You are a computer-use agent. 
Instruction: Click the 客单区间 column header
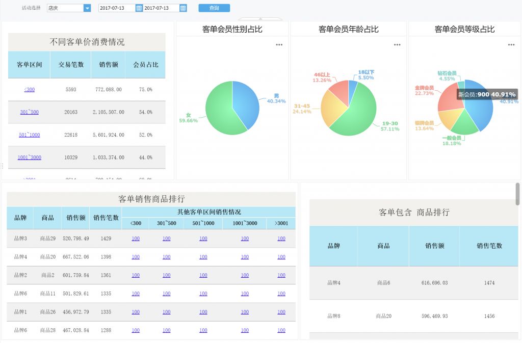point(29,65)
